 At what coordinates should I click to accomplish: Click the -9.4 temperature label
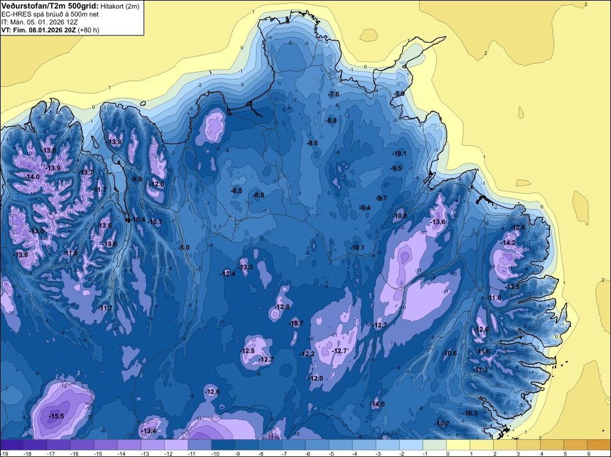click(365, 208)
